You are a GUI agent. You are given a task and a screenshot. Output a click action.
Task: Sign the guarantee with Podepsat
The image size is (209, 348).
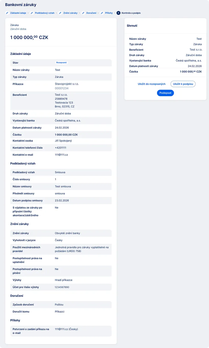(165, 93)
